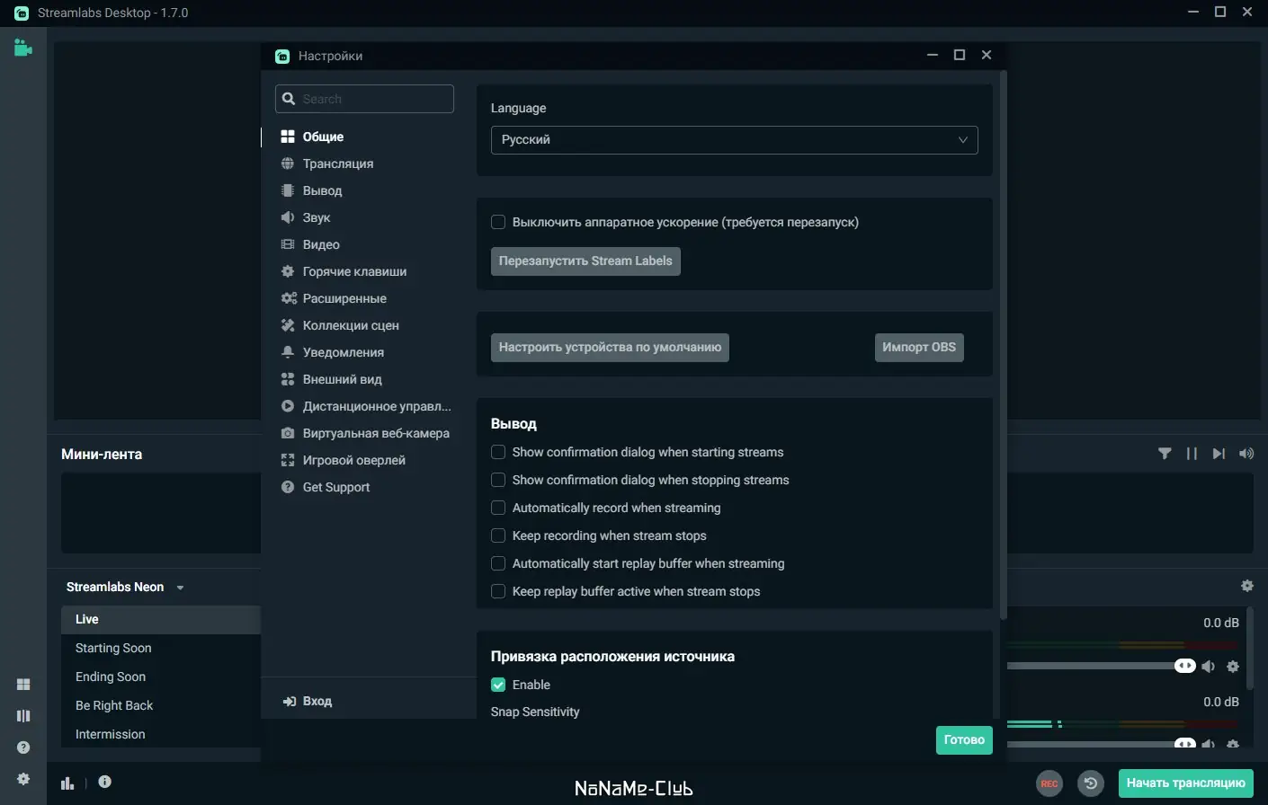Click the speaker icon beside Звук
Image resolution: width=1268 pixels, height=805 pixels.
pos(288,217)
